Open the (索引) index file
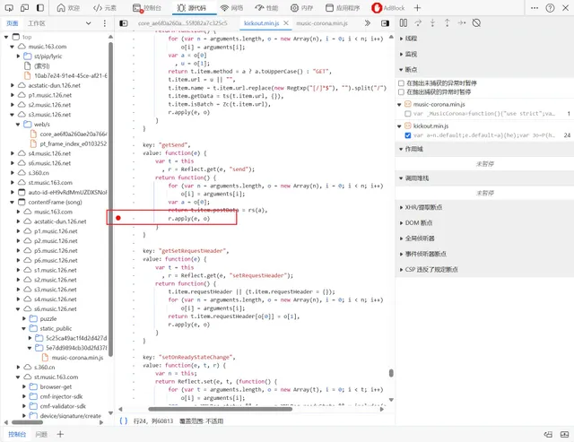The height and width of the screenshot is (442, 574). coord(42,66)
